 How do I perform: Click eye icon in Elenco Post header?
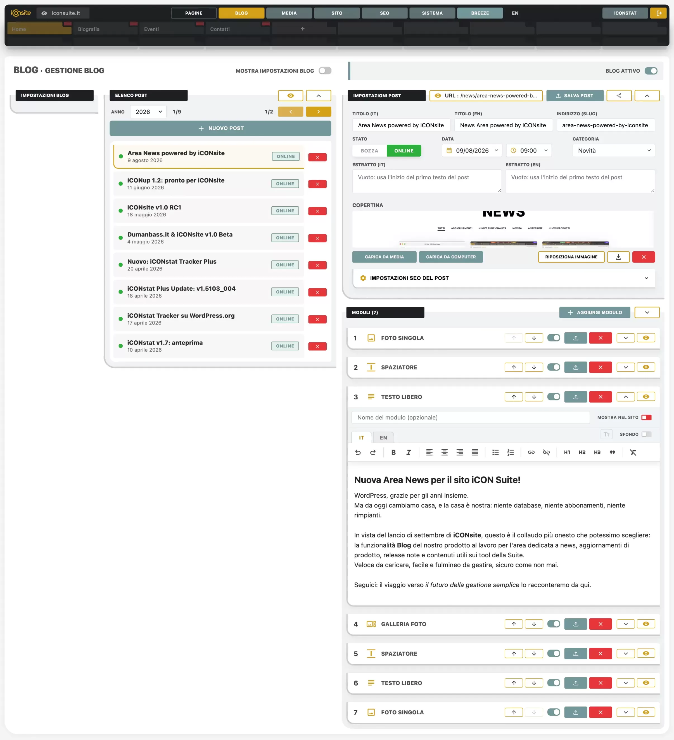[291, 96]
